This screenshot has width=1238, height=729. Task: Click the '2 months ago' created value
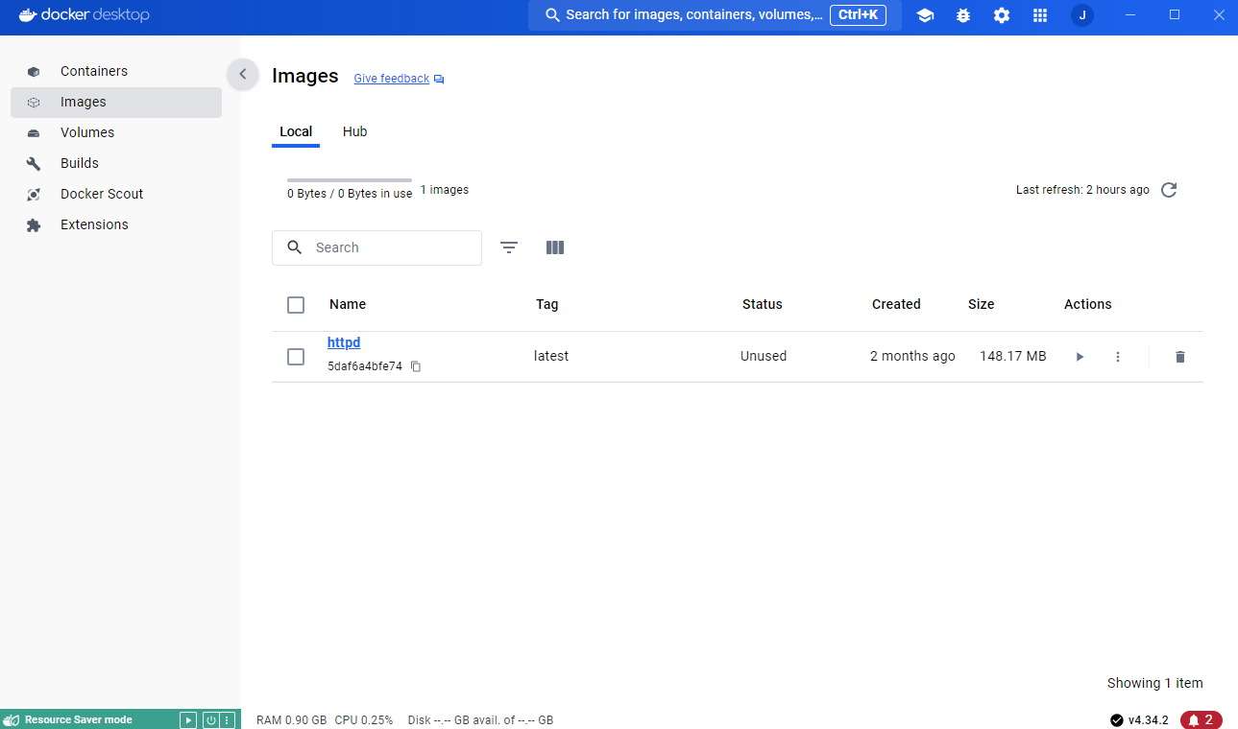pyautogui.click(x=912, y=356)
